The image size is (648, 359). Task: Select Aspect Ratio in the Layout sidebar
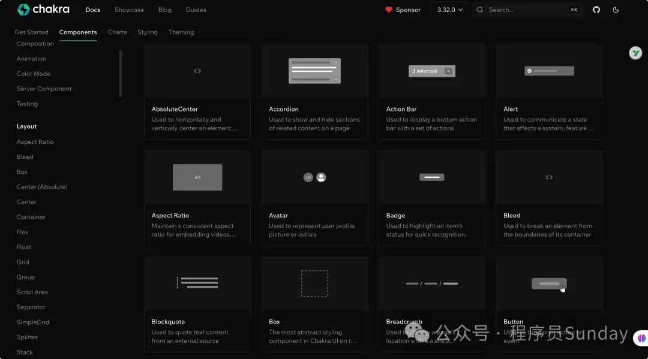pos(35,141)
